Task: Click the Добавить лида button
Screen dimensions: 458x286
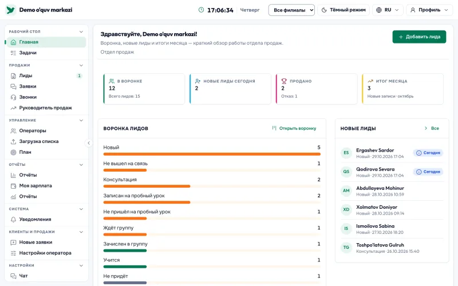Action: [419, 37]
